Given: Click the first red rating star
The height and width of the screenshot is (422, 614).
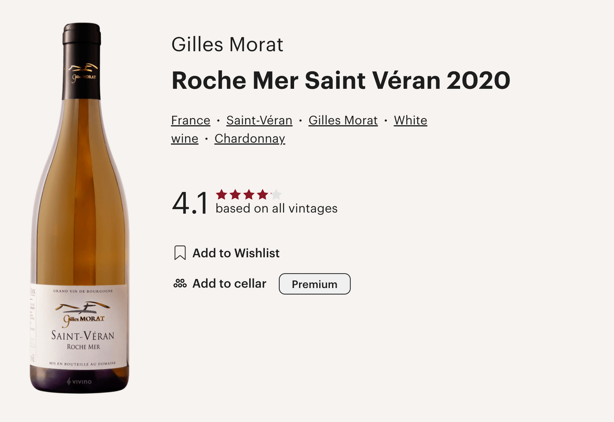Looking at the screenshot, I should [221, 195].
